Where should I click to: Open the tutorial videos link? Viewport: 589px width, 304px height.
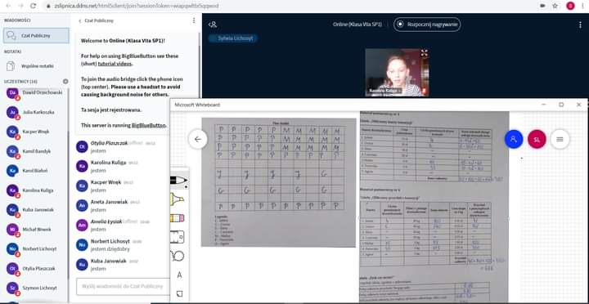coord(115,64)
